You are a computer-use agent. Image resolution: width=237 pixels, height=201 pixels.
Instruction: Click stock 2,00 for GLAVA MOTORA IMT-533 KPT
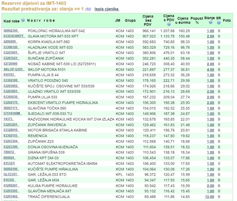[x=210, y=36]
